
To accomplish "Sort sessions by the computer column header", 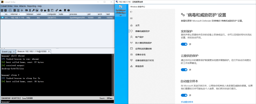I will click(52, 14).
